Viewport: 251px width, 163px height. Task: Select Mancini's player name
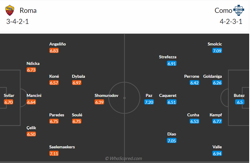click(34, 96)
